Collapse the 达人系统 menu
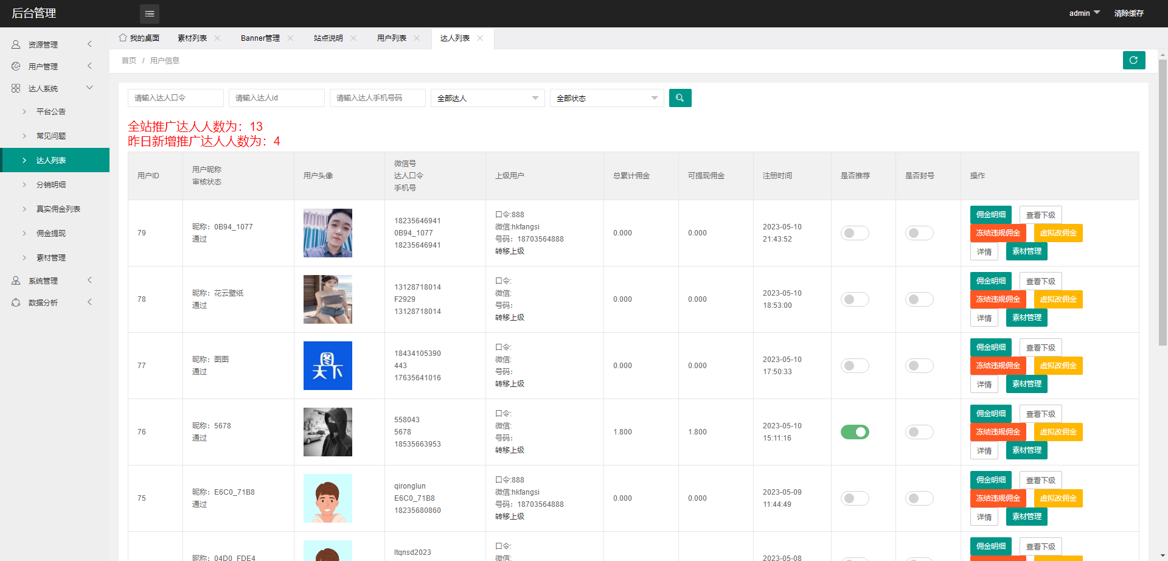This screenshot has width=1168, height=561. 55,88
